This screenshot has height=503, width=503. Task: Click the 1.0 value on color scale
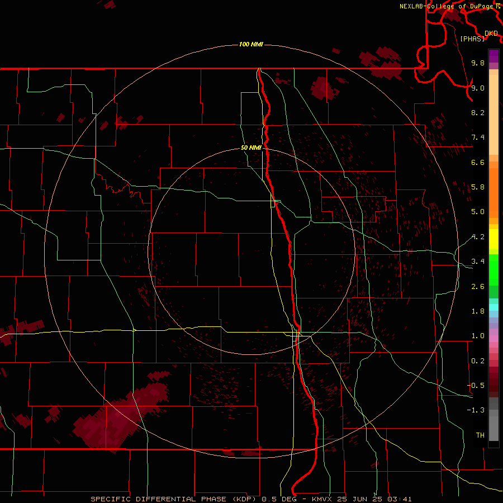pyautogui.click(x=478, y=336)
